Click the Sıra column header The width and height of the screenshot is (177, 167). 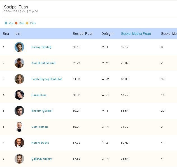coord(6,34)
